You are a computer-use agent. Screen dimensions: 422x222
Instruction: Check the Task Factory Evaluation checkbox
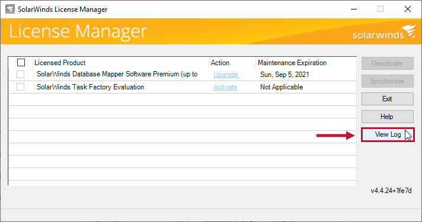coord(21,87)
